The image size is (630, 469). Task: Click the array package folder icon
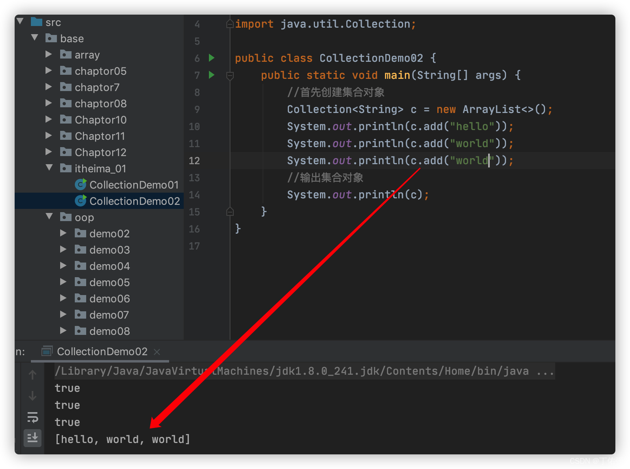pos(66,54)
